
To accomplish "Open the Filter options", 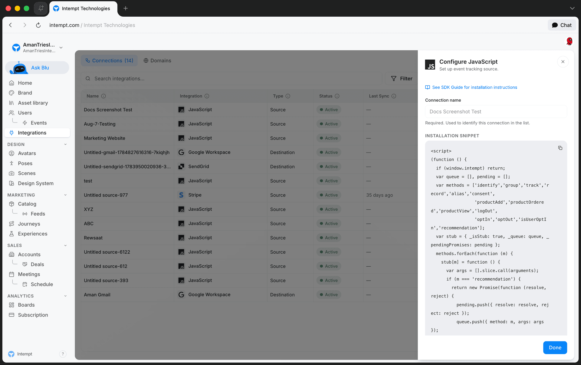I will click(401, 79).
